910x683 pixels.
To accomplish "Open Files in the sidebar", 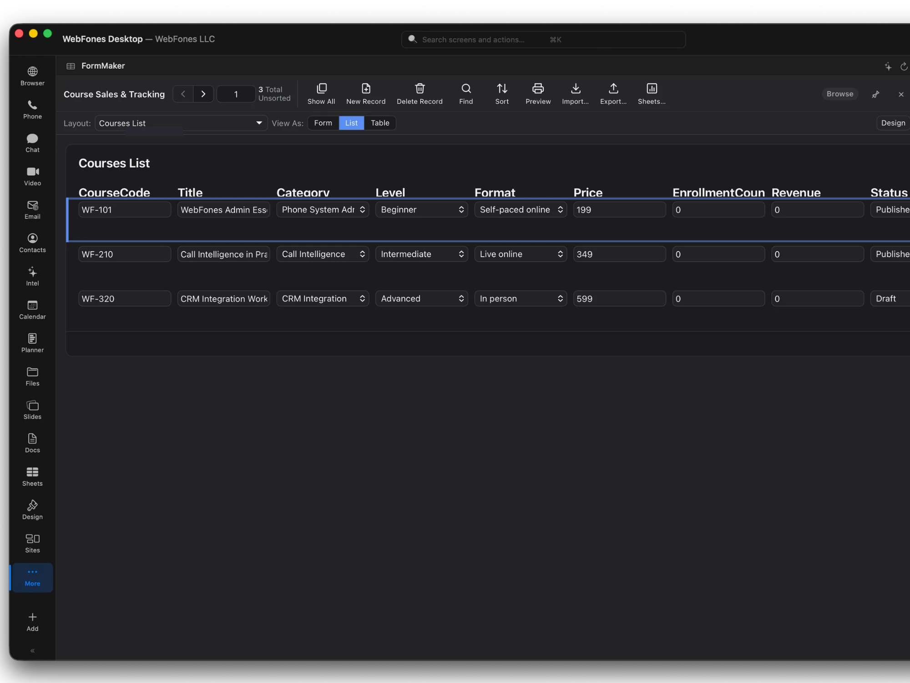I will pyautogui.click(x=32, y=377).
